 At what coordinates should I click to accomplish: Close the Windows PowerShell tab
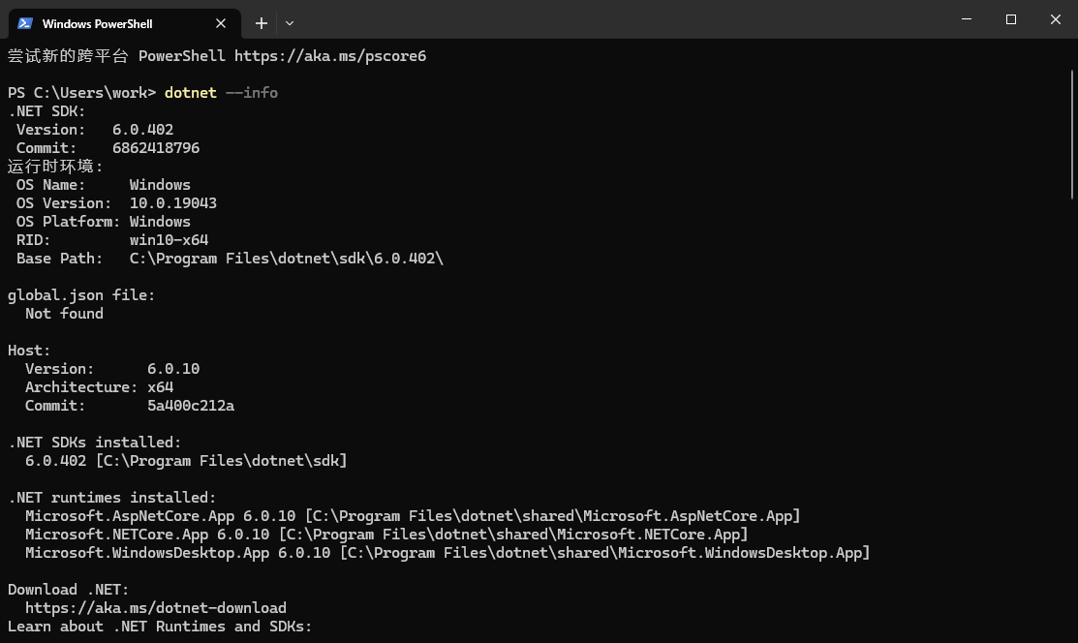[221, 23]
